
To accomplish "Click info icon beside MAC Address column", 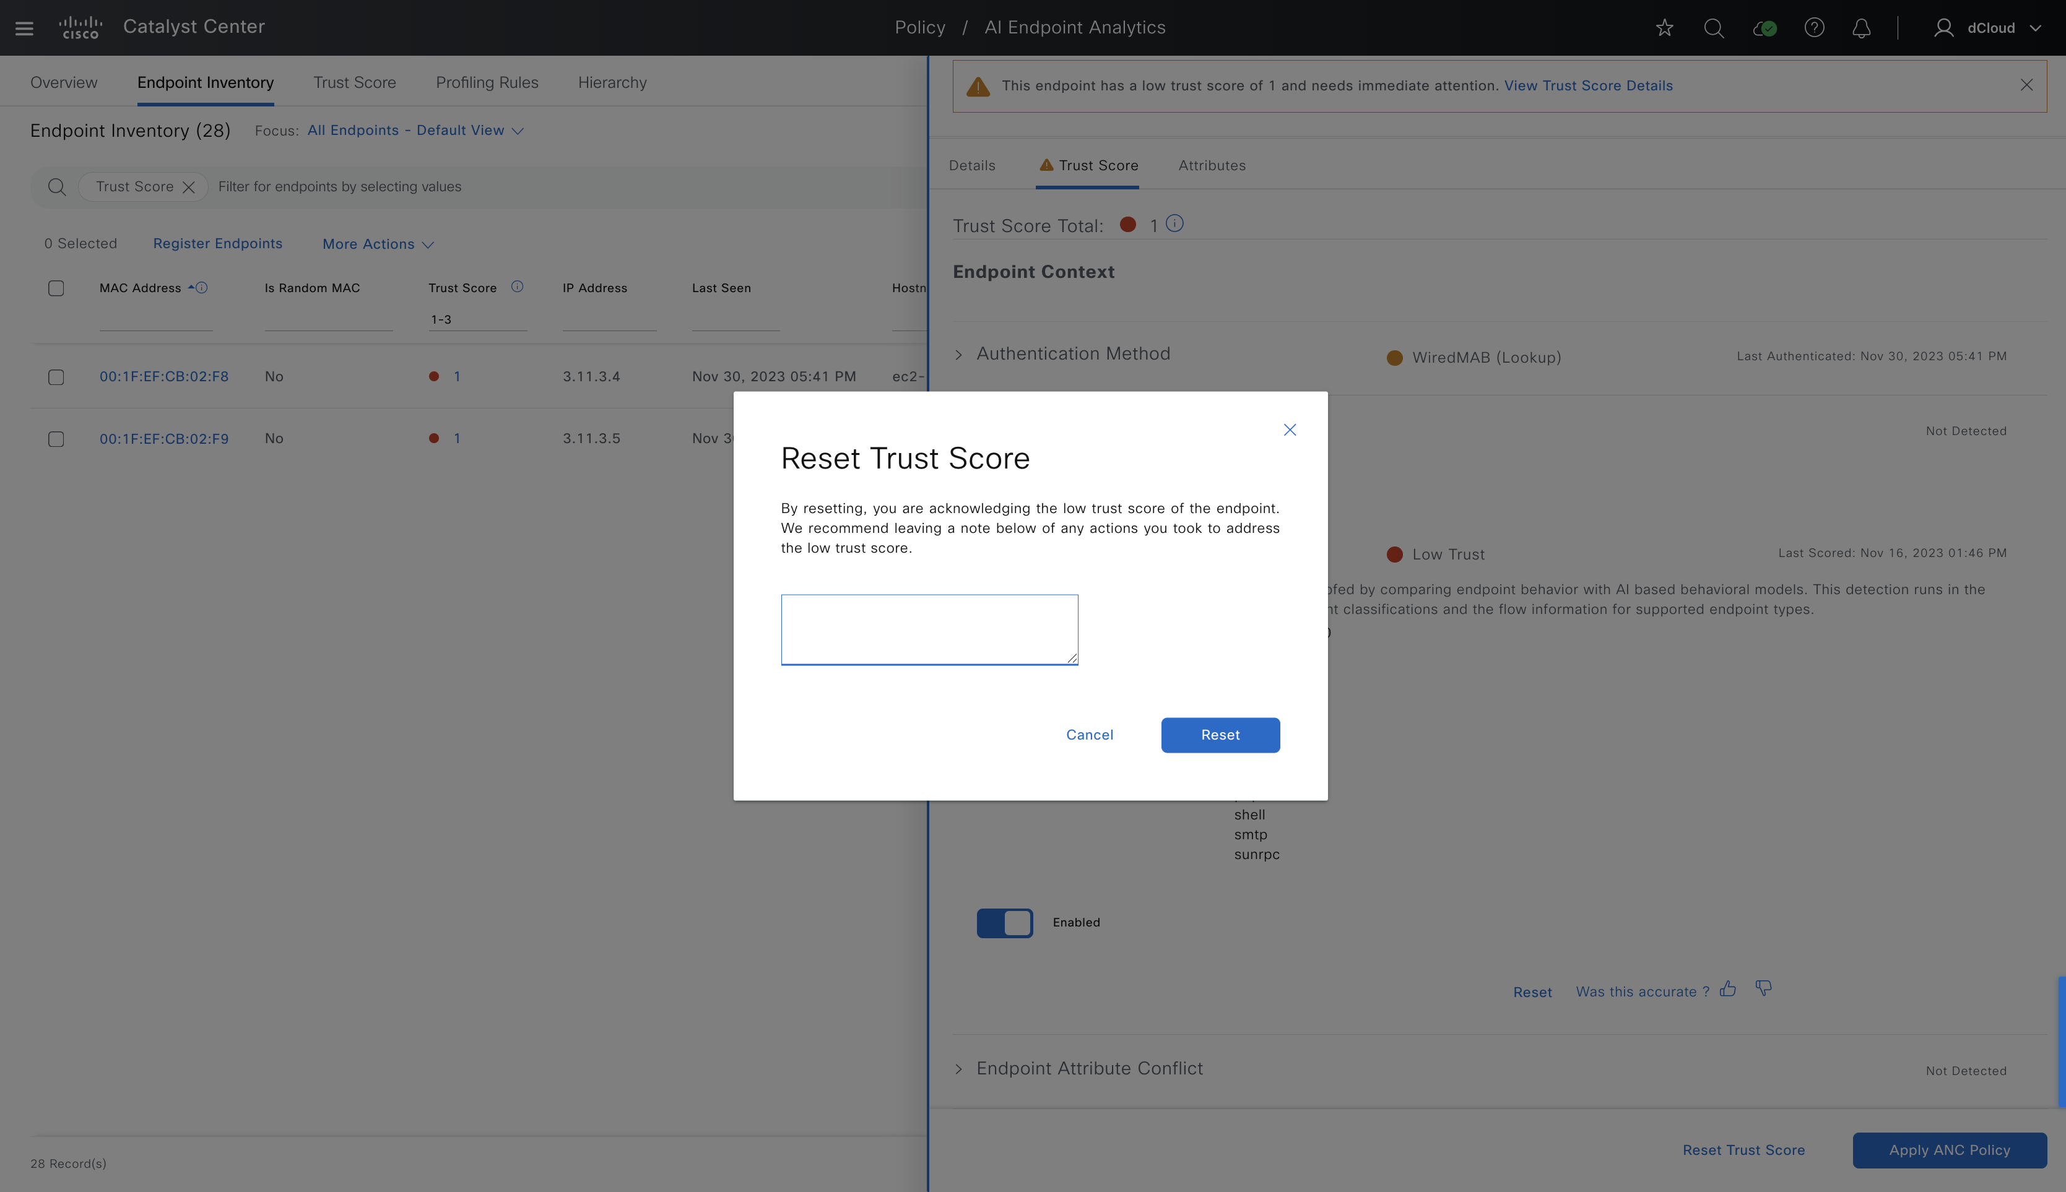I will point(201,287).
